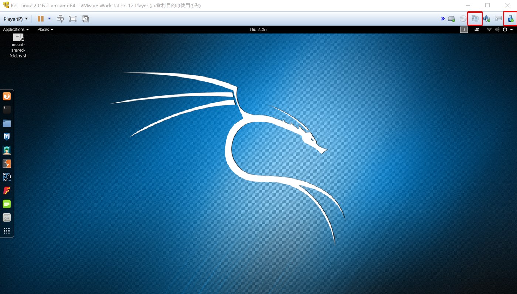The image size is (517, 294).
Task: Open the Player(P) menu
Action: [16, 19]
